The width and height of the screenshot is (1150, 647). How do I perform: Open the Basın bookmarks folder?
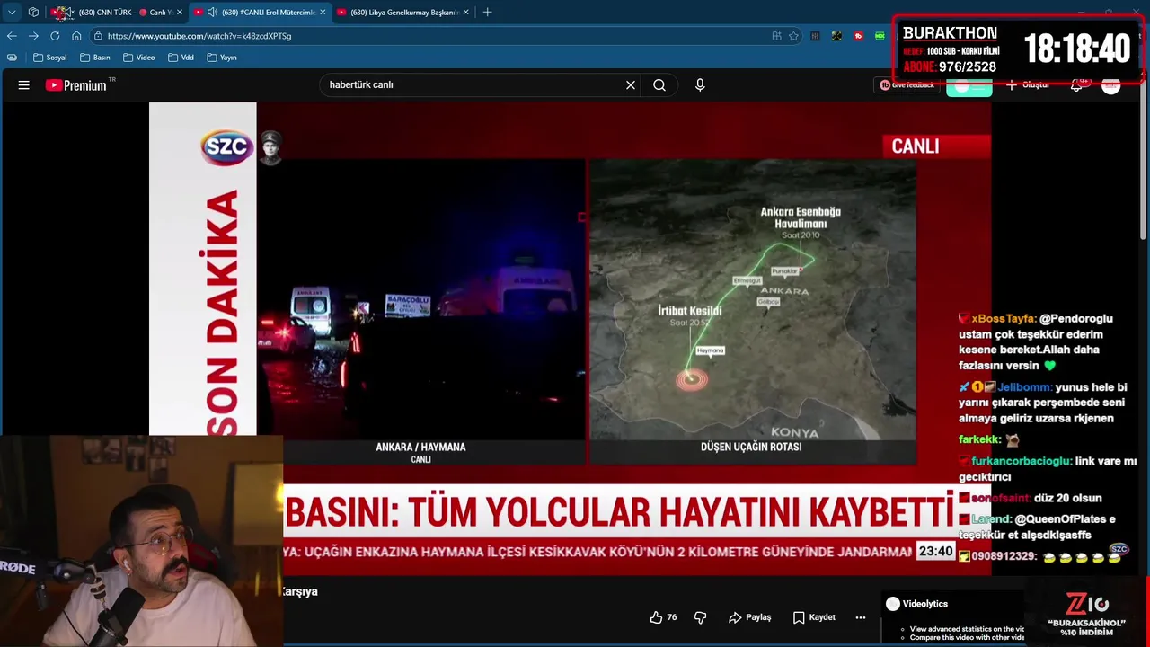95,58
